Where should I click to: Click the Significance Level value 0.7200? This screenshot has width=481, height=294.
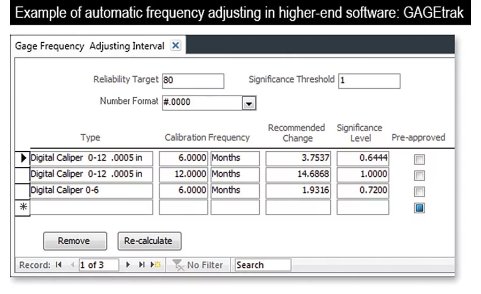362,191
